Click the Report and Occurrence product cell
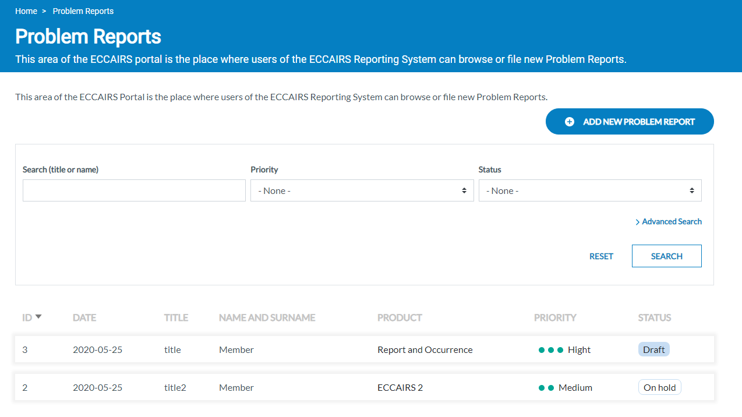Screen dimensions: 742x417 (425, 349)
